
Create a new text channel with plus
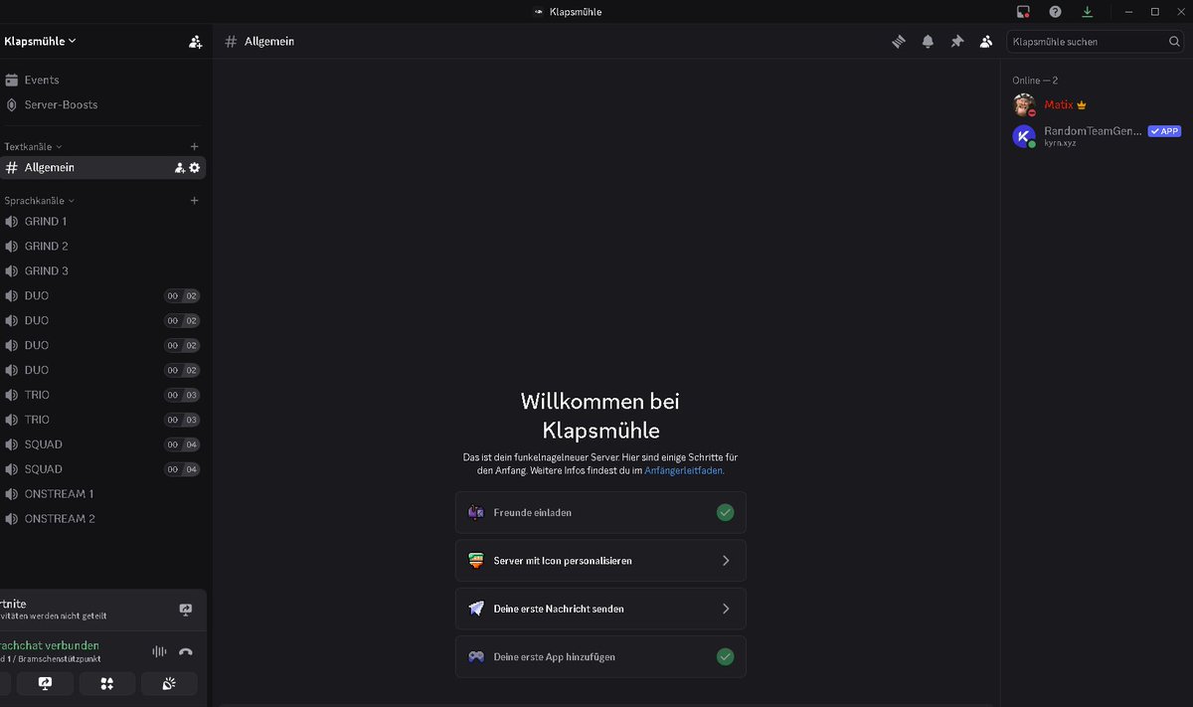point(194,146)
